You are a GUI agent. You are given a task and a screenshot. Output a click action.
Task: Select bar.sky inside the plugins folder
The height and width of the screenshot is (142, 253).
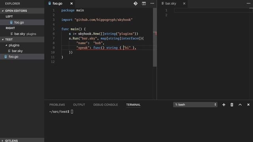click(22, 51)
